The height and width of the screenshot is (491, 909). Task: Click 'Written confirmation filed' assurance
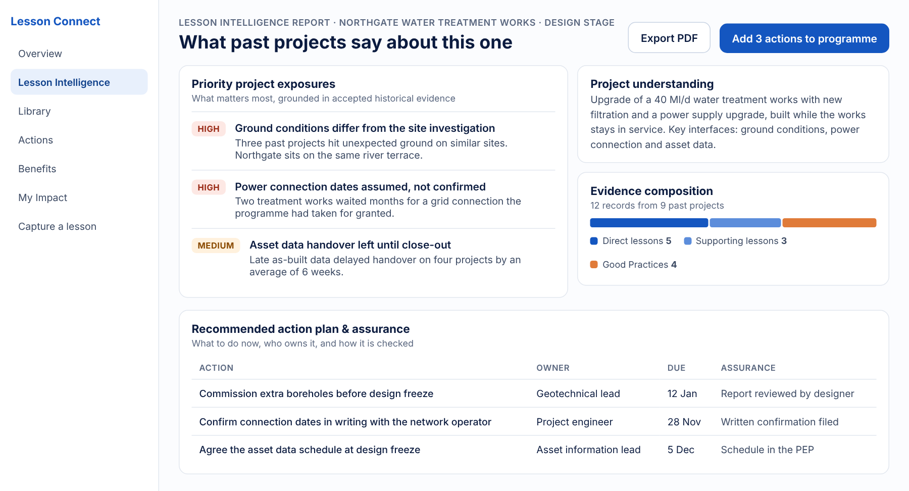(780, 422)
